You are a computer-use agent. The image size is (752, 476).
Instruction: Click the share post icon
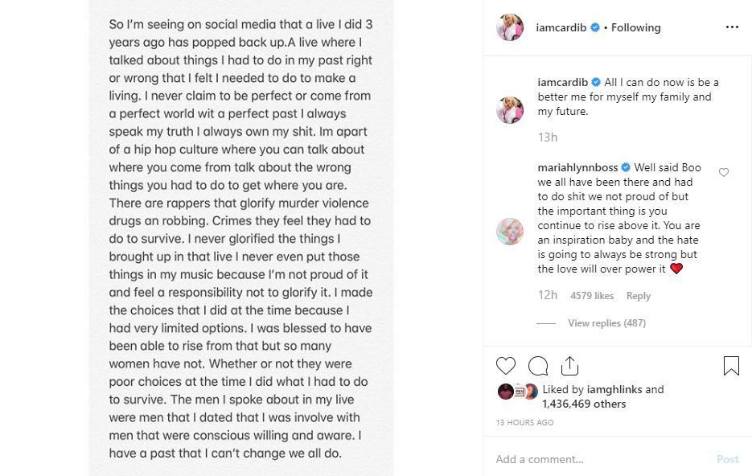[x=569, y=366]
